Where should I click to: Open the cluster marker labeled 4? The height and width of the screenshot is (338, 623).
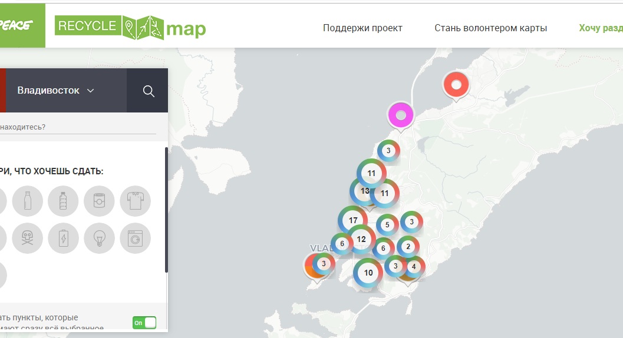tap(414, 267)
